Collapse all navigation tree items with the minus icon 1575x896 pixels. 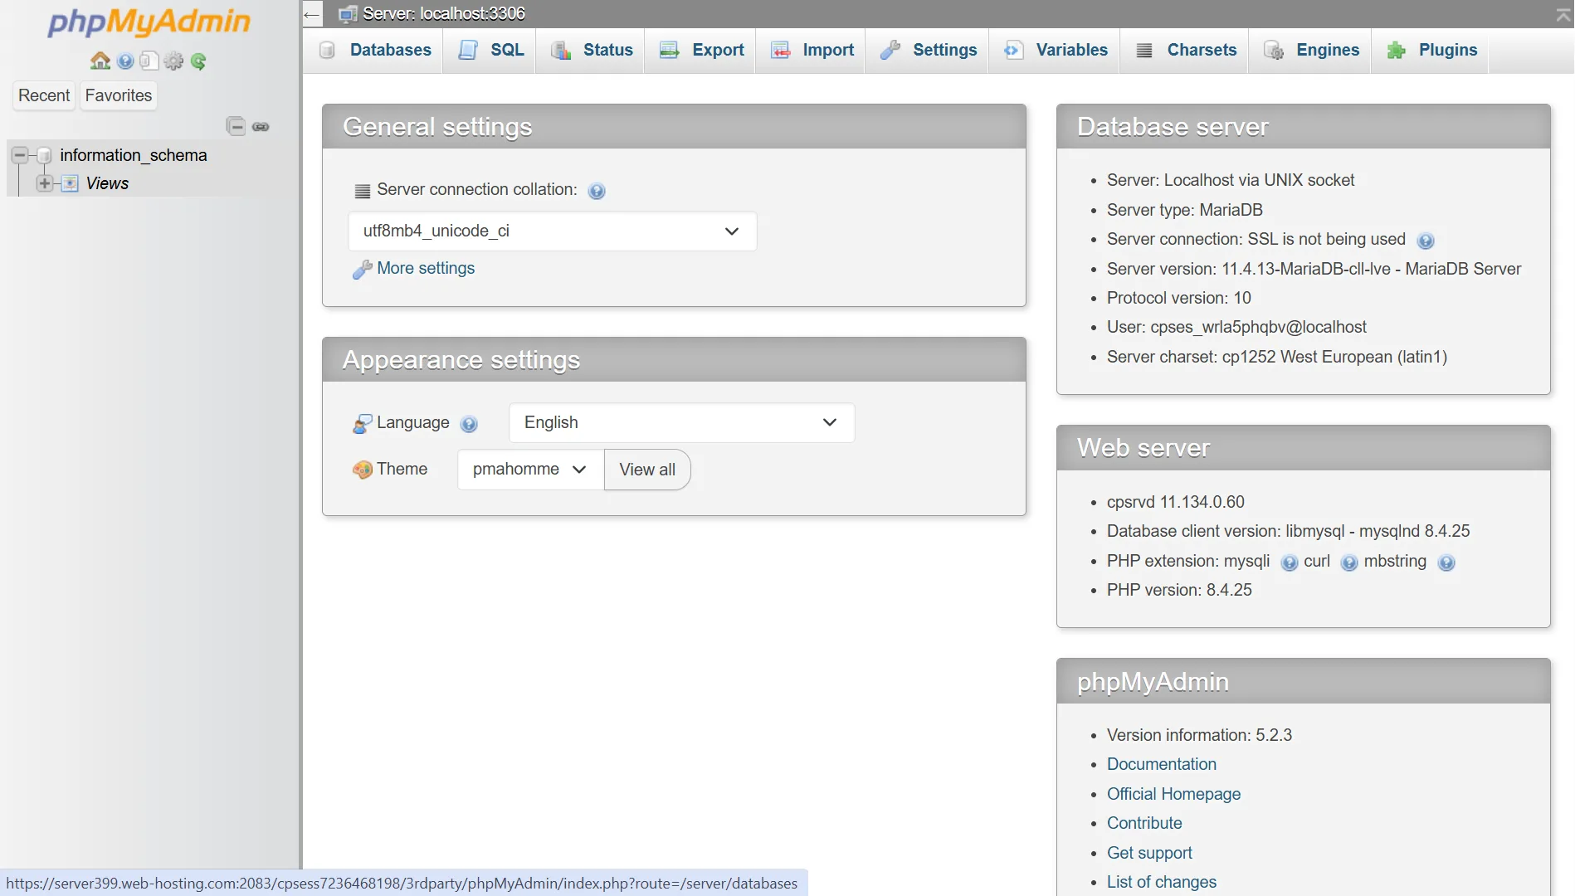tap(236, 126)
